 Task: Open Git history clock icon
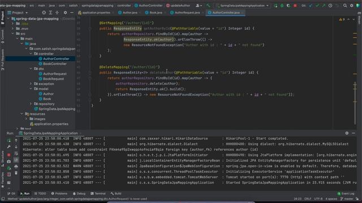(330, 6)
